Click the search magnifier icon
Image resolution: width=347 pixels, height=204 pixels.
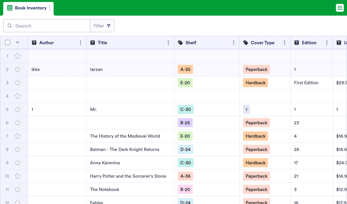(10, 26)
